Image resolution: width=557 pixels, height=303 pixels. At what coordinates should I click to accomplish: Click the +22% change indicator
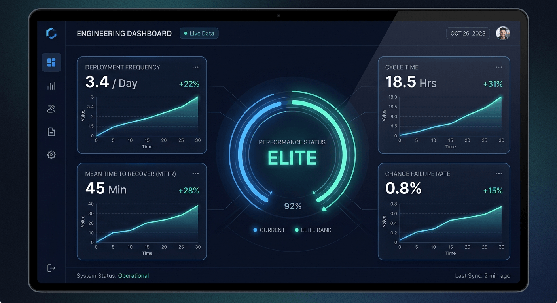(x=189, y=84)
